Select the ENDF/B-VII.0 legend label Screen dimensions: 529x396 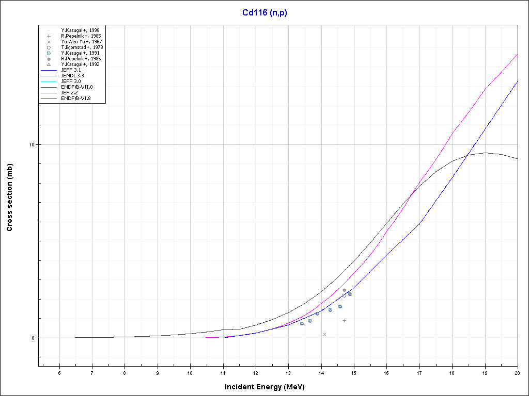point(76,87)
